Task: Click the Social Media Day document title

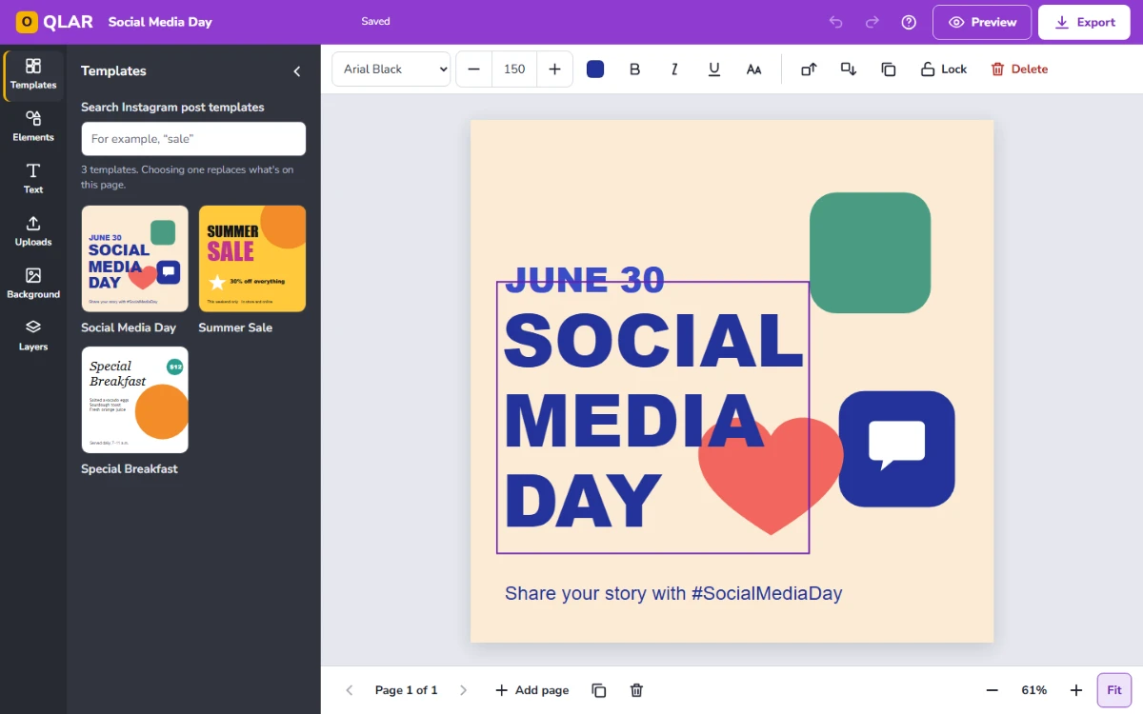Action: 160,22
